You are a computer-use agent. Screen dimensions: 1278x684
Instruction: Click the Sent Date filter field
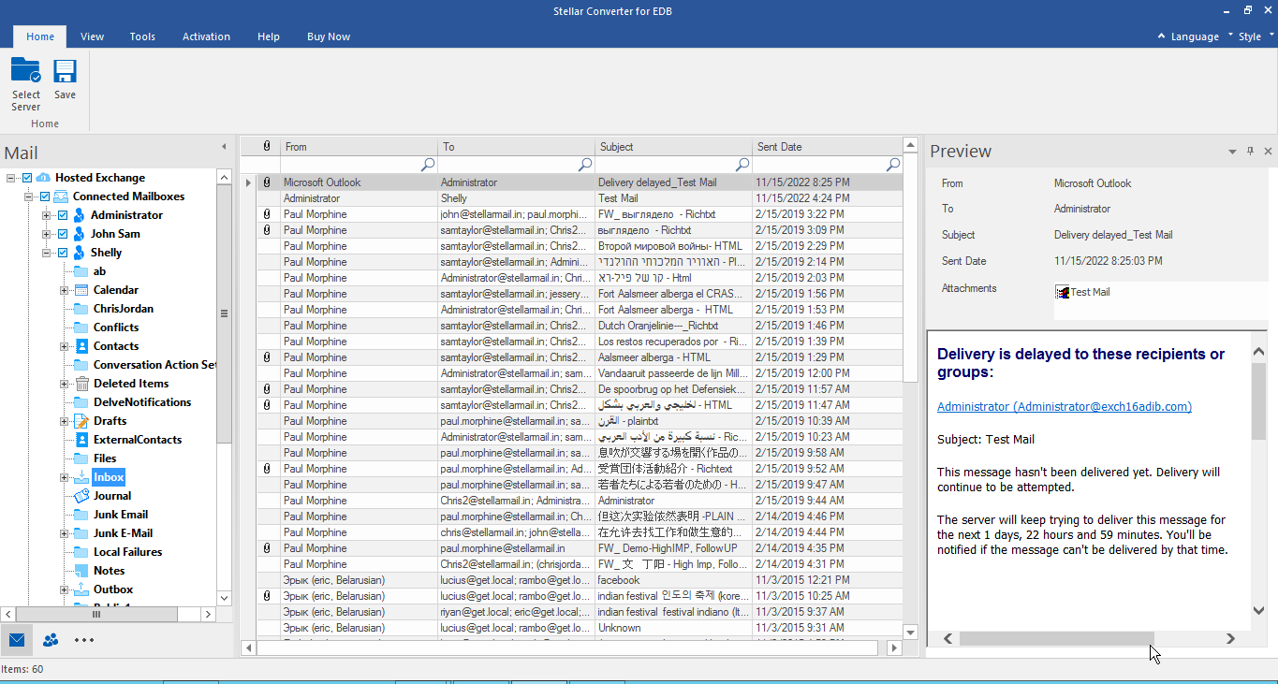[x=827, y=164]
